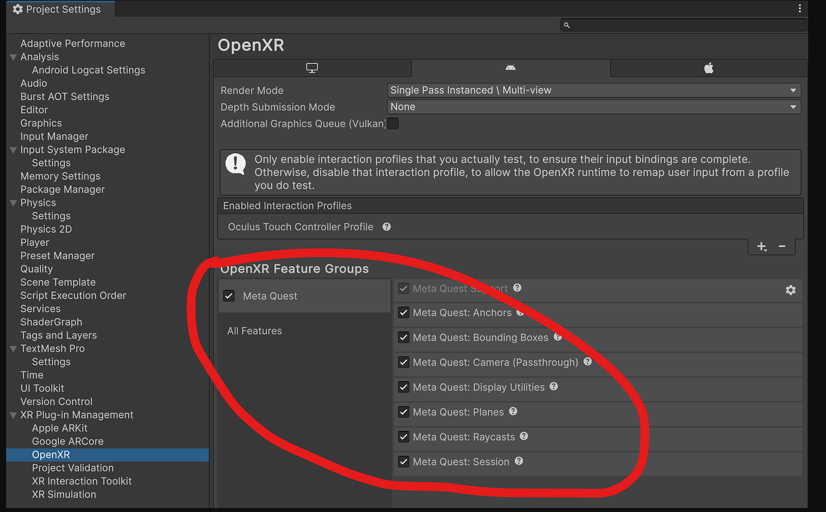Image resolution: width=826 pixels, height=512 pixels.
Task: Select All Features in OpenXR Feature Groups
Action: tap(254, 330)
